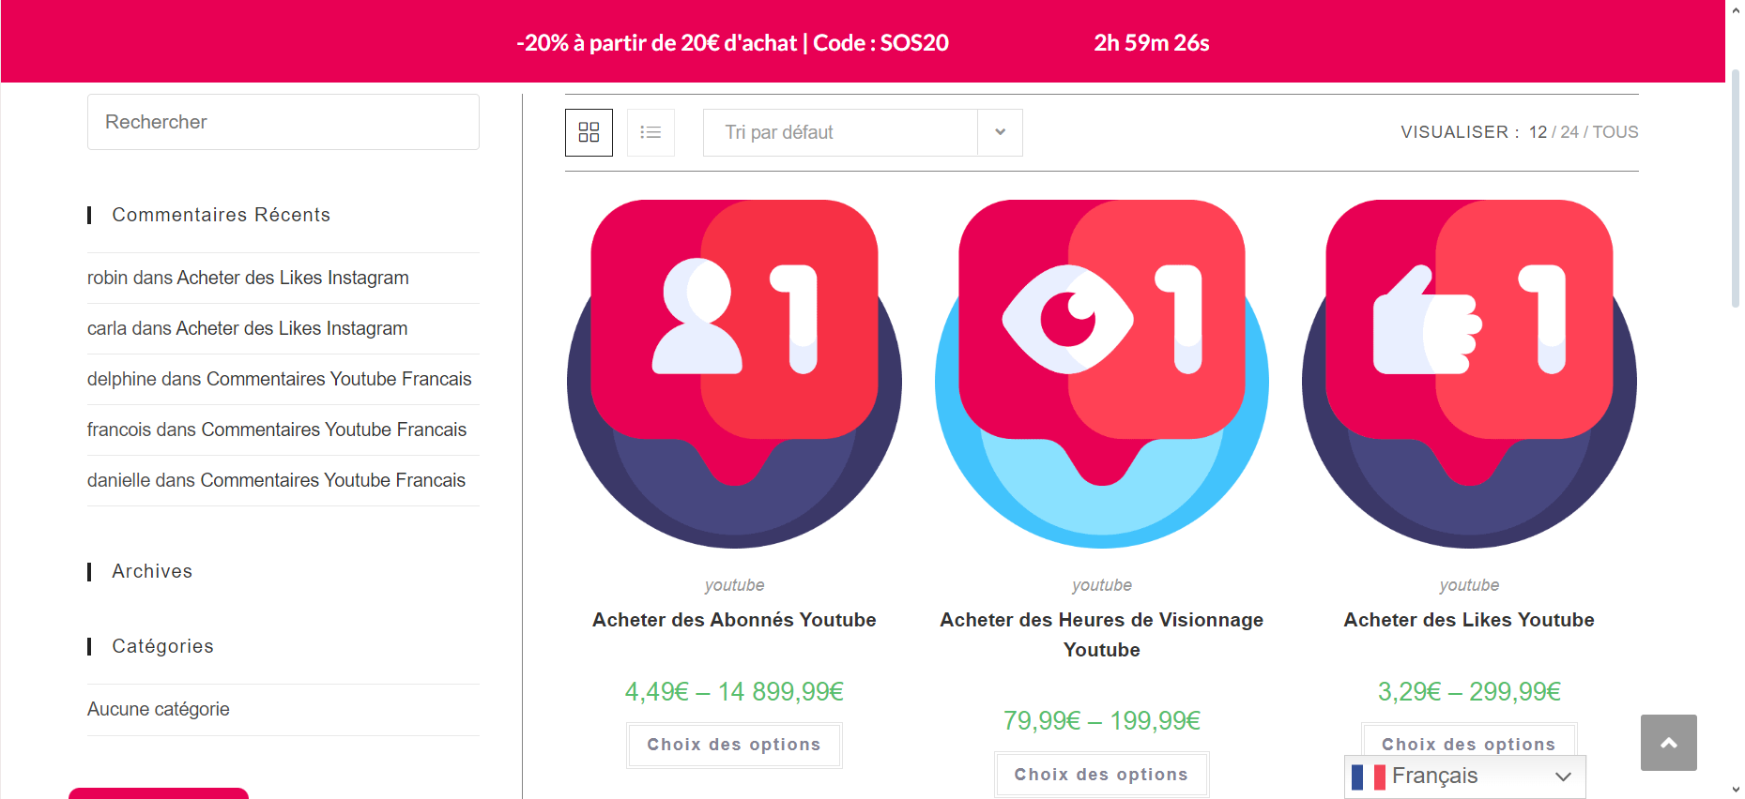Open delphine's comment on Commentaires Youtube Francais

pos(279,379)
